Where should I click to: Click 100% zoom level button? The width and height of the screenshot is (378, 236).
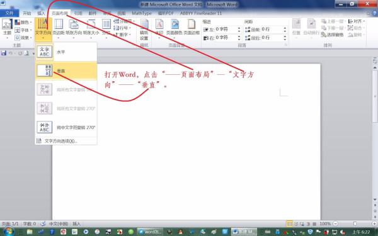pos(325,224)
